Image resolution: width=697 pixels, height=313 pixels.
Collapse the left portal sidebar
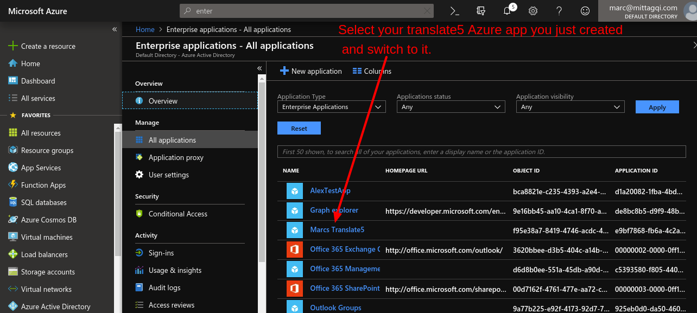115,29
